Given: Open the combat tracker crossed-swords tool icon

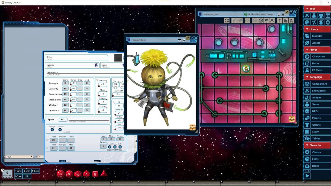Looking at the screenshot, I should 307,16.
